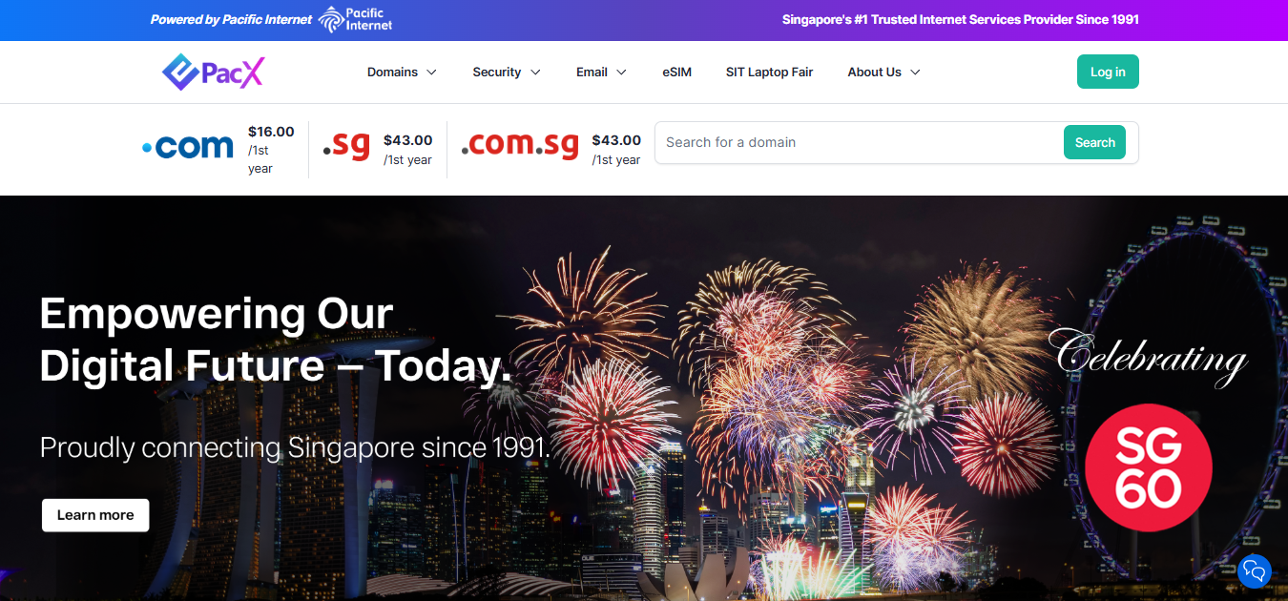
Task: Expand the Security dropdown menu
Action: [507, 72]
